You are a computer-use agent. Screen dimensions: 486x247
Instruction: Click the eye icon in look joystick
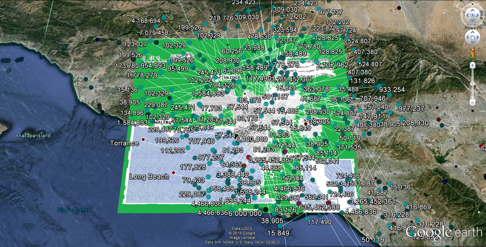473,15
